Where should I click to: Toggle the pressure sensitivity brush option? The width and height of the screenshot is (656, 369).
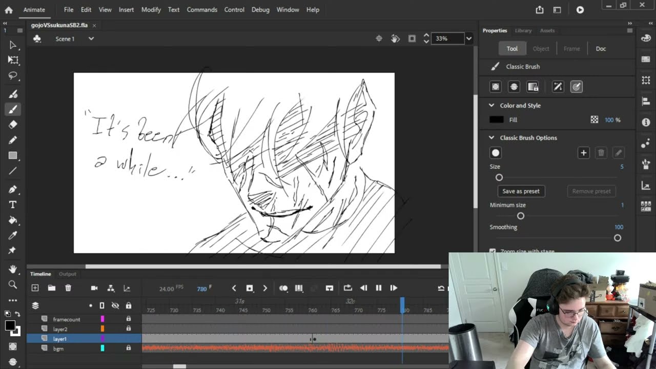(577, 87)
